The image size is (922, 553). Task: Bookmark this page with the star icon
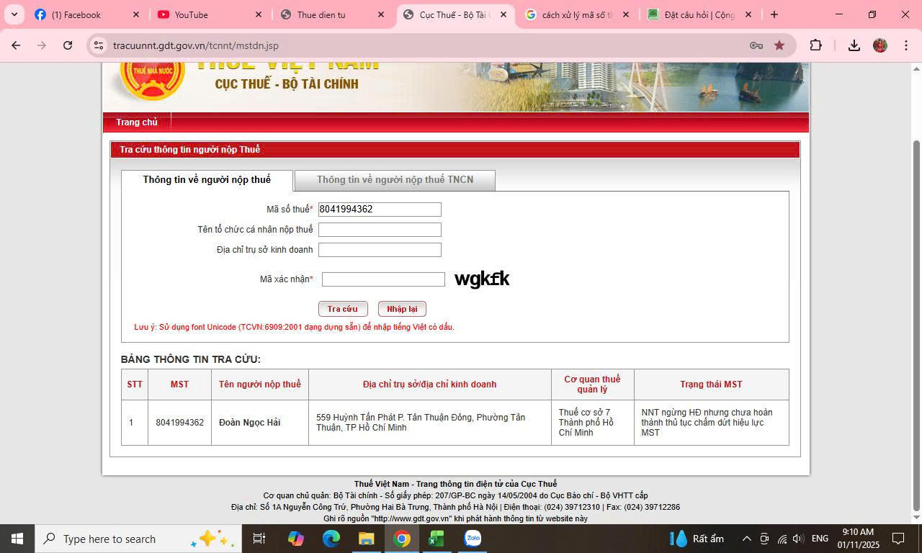[779, 45]
